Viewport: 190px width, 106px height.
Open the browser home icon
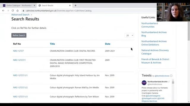pyautogui.click(x=18, y=11)
